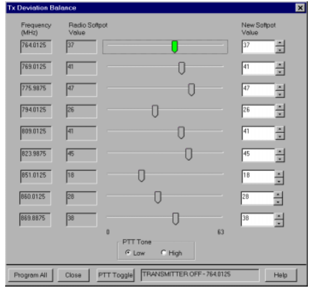The image size is (310, 287).
Task: Decrease New Softpot Value for 860.0125 row
Action: tap(278, 202)
